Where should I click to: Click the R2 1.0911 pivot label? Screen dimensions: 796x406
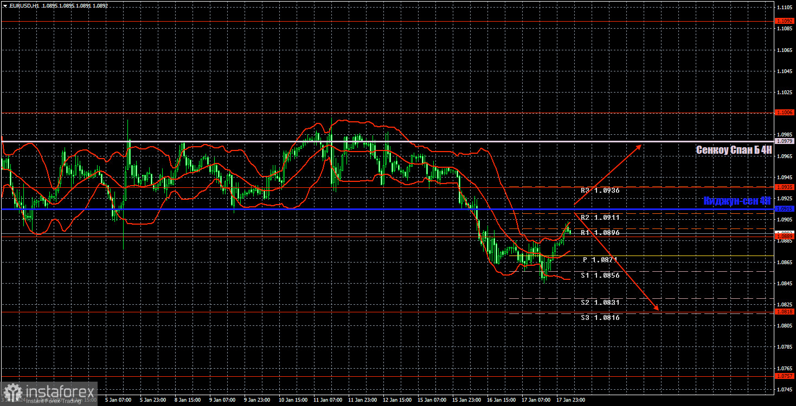point(600,217)
